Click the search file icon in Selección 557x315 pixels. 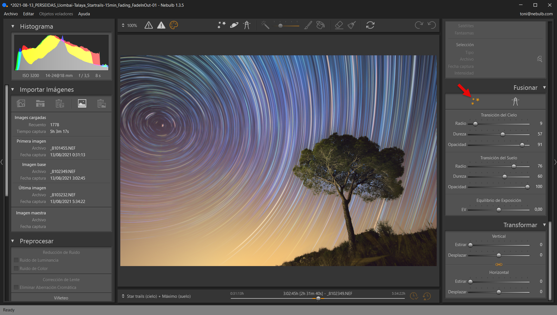[x=539, y=59]
